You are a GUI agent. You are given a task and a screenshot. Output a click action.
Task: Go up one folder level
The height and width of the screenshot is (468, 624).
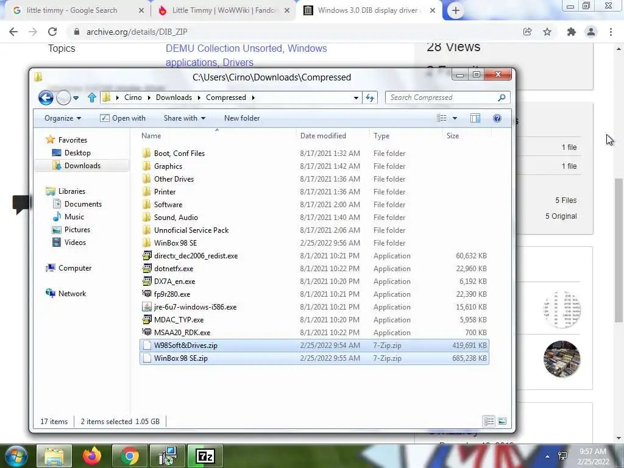tap(92, 97)
